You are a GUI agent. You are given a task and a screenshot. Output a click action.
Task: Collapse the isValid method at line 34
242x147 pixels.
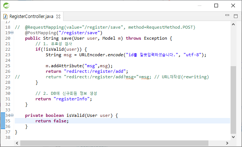click(x=12, y=115)
